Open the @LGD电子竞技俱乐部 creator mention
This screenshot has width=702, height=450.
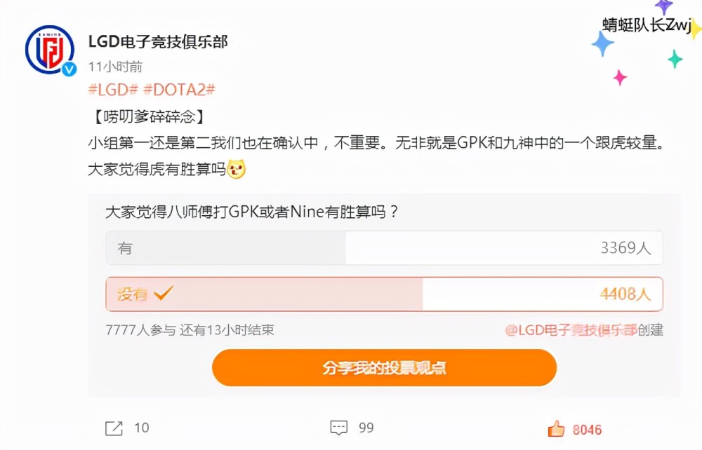[571, 330]
